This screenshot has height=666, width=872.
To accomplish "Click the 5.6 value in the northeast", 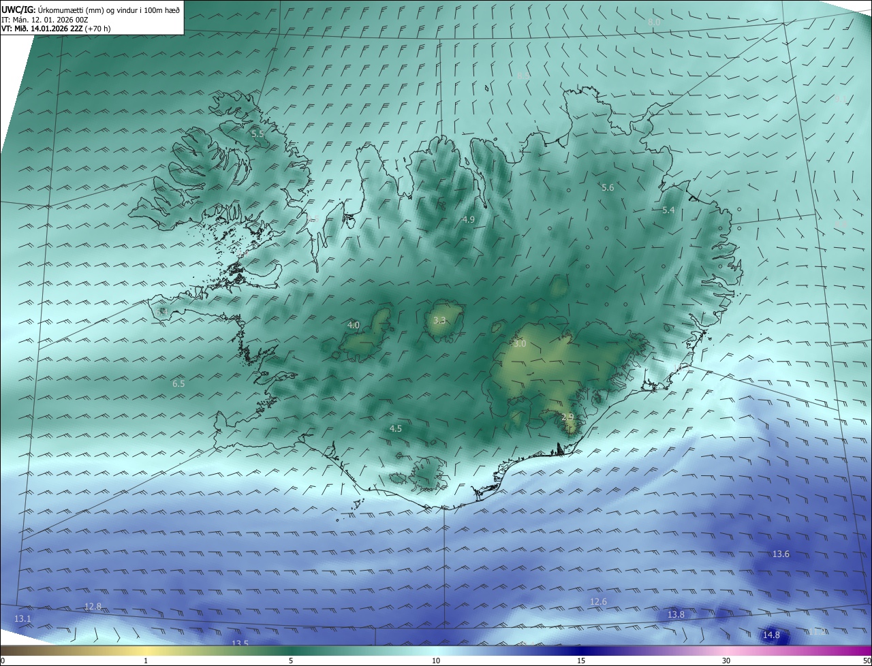I will [608, 187].
